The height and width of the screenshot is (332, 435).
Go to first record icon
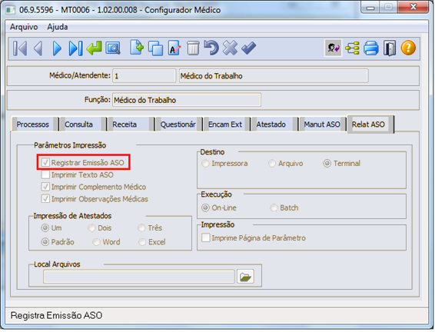20,48
